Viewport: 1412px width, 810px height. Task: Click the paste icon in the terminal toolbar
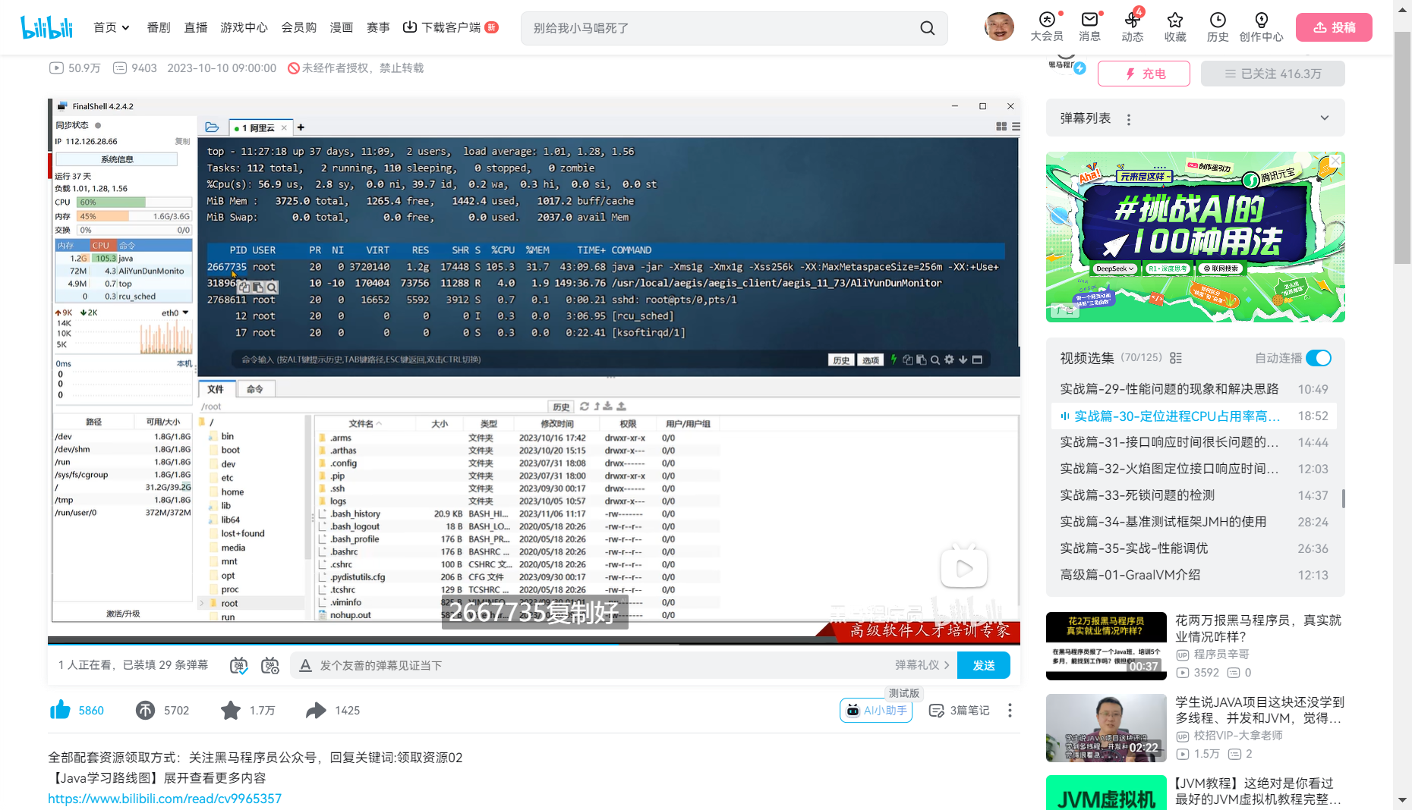(922, 359)
